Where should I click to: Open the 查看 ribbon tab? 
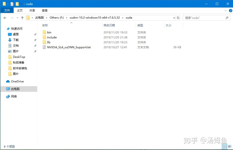click(x=45, y=10)
